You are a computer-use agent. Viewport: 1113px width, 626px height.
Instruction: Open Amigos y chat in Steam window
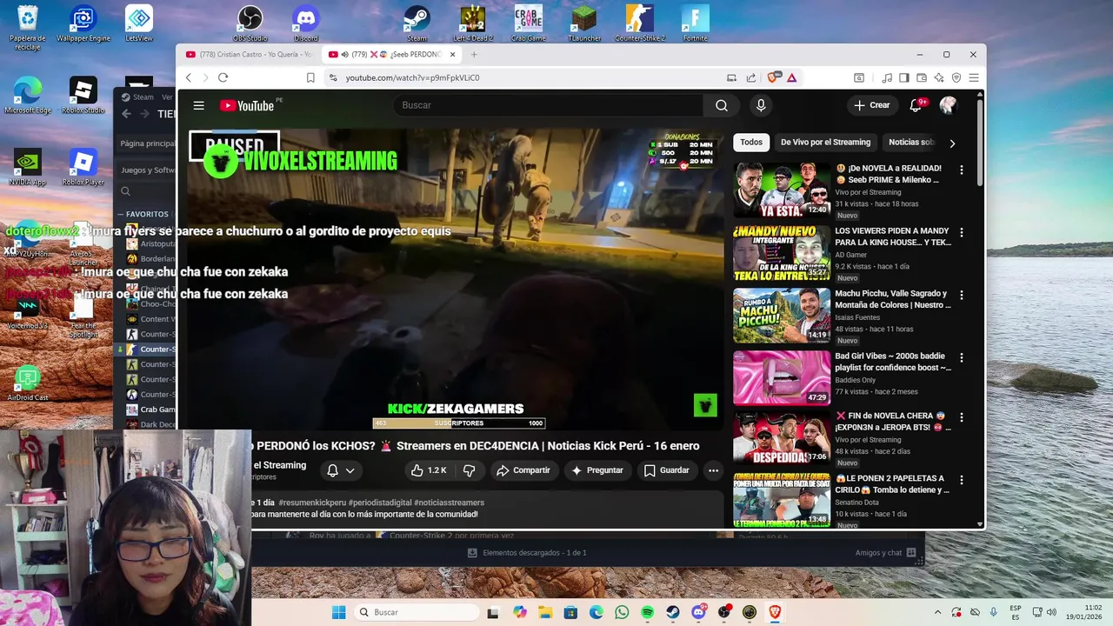[x=885, y=553]
